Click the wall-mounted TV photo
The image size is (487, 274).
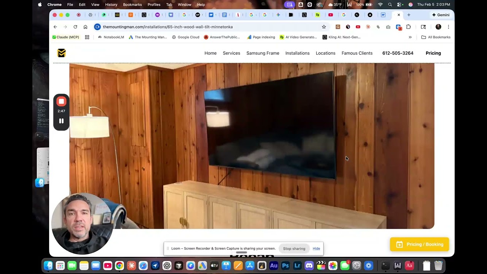click(x=251, y=146)
